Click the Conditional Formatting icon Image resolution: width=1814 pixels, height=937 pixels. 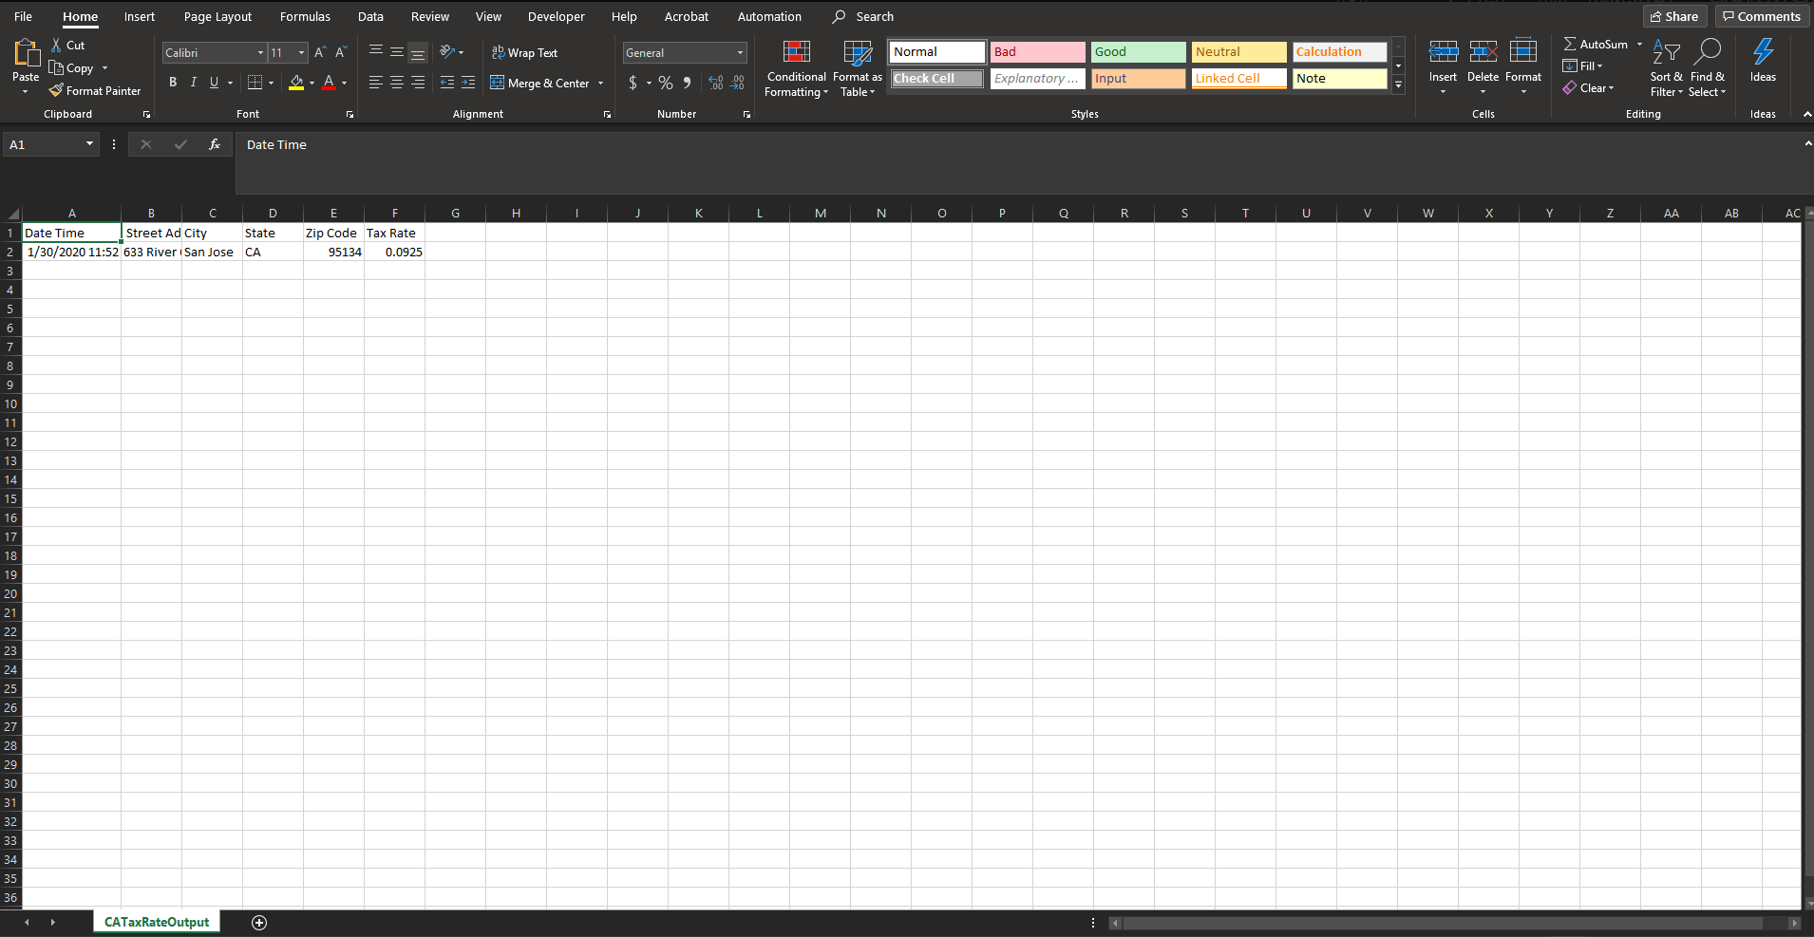pos(796,53)
